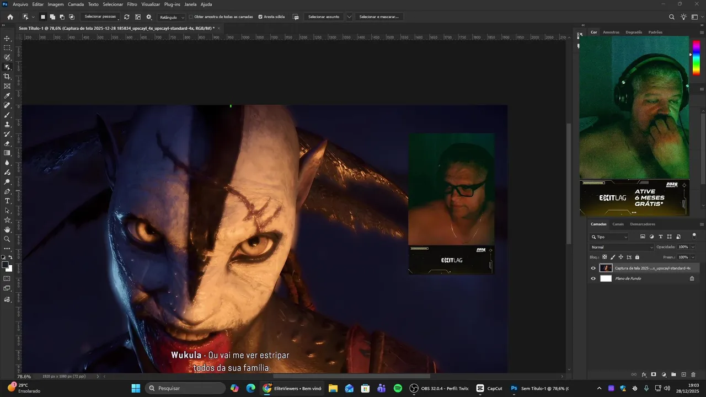Create a new layer group
Image resolution: width=706 pixels, height=397 pixels.
673,374
